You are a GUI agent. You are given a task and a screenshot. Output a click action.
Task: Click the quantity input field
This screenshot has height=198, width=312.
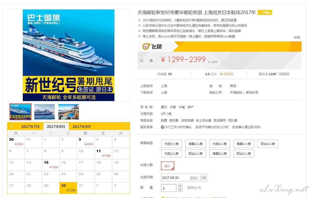point(169,188)
